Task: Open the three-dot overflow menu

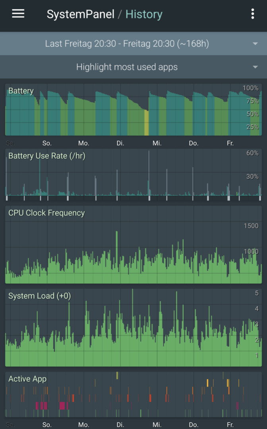Action: click(x=253, y=14)
